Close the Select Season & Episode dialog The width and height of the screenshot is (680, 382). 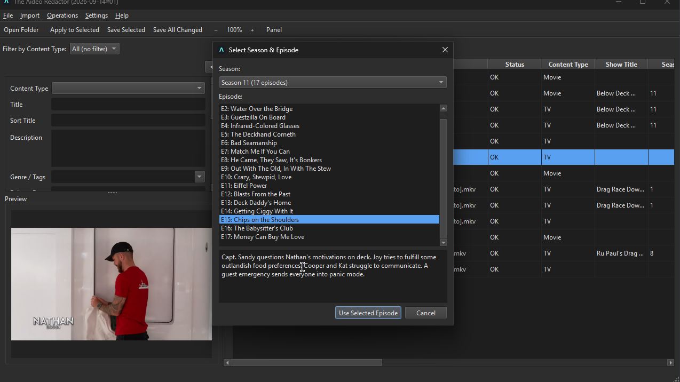click(x=445, y=50)
